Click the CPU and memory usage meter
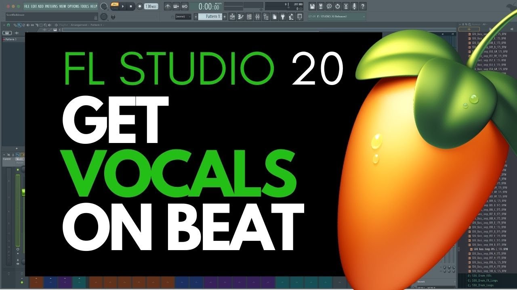The height and width of the screenshot is (290, 517). (284, 6)
